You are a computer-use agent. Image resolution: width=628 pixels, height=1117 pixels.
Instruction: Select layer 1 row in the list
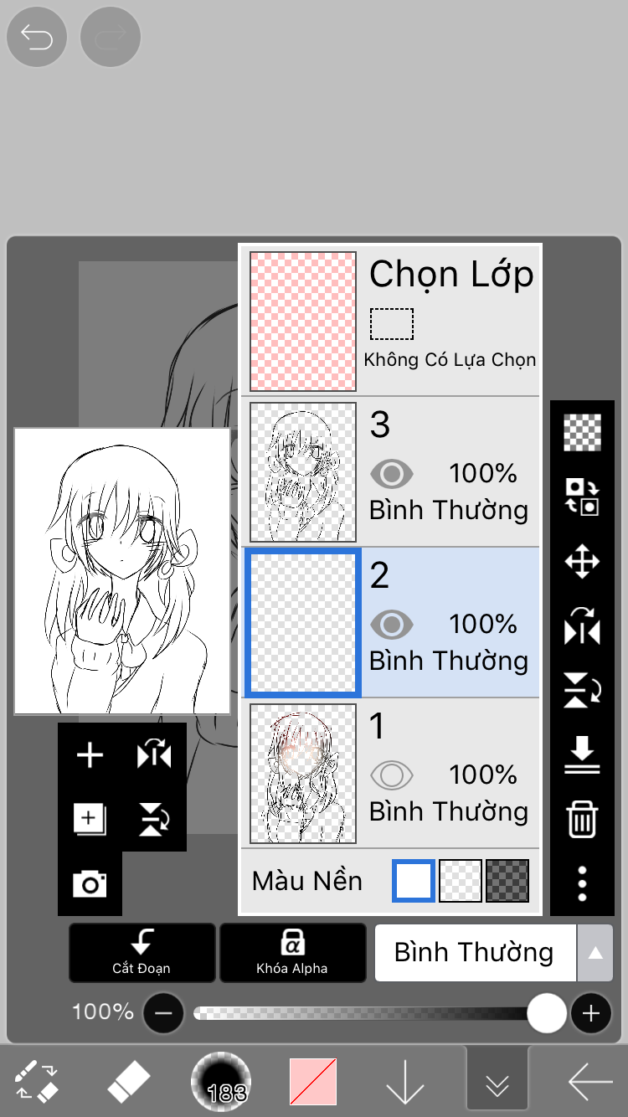[x=391, y=773]
